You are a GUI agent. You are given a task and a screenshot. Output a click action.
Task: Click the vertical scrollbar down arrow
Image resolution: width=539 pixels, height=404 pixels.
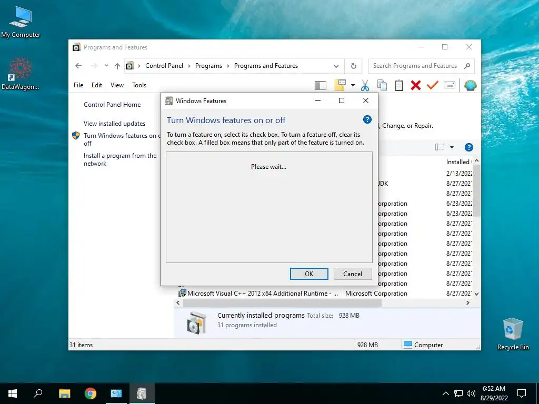(x=476, y=294)
